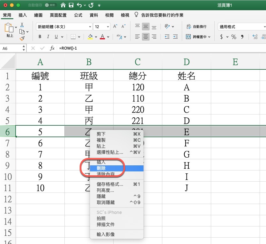Click the red font color swatch
The height and width of the screenshot is (244, 266).
coord(102,37)
